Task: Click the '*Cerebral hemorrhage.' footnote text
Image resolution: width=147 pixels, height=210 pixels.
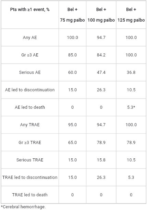Action: point(23,207)
